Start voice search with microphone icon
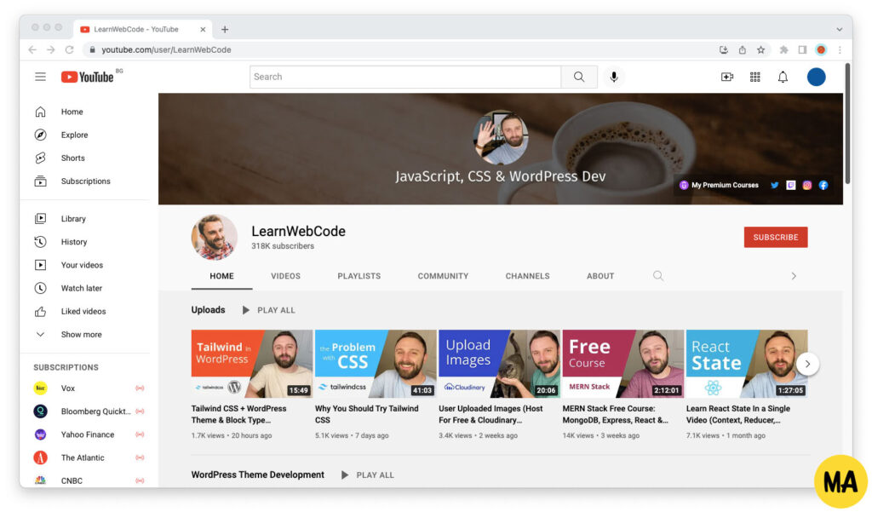This screenshot has height=512, width=872. coord(614,77)
